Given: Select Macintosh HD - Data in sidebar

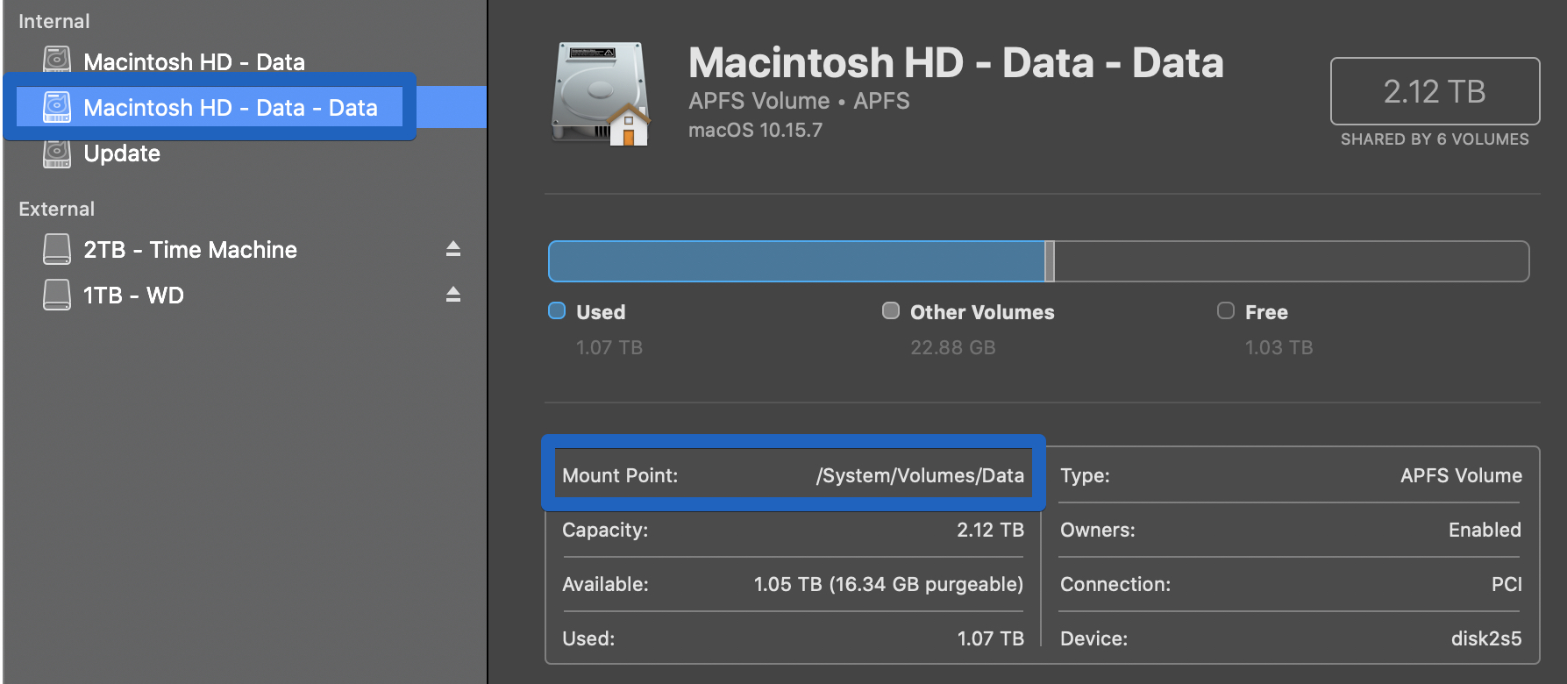Looking at the screenshot, I should [194, 61].
